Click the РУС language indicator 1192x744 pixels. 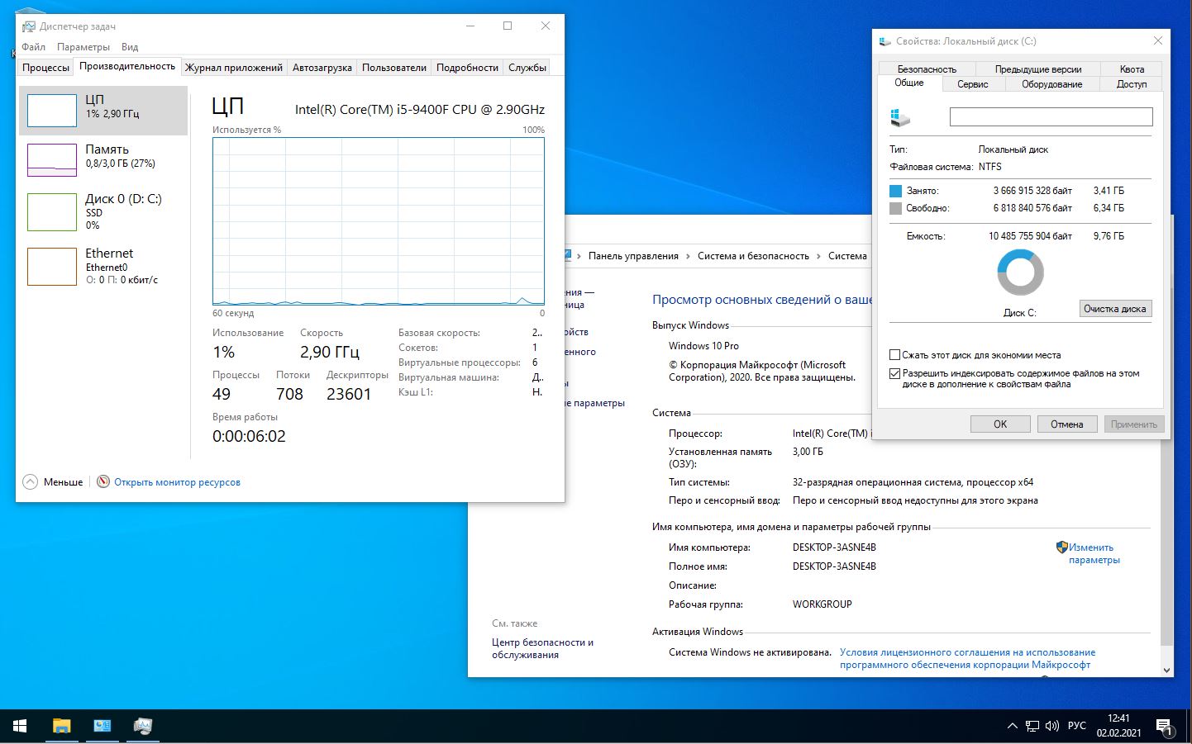pyautogui.click(x=1077, y=727)
